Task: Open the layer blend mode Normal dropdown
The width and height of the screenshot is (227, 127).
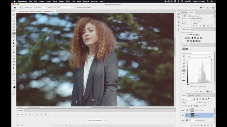Action: 189,103
